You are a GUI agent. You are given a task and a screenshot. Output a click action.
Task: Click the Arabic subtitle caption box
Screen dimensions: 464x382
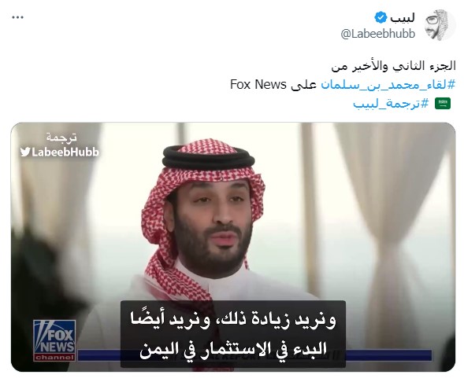[x=233, y=334]
